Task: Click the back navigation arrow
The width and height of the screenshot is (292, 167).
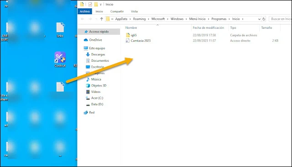Action: click(x=83, y=19)
